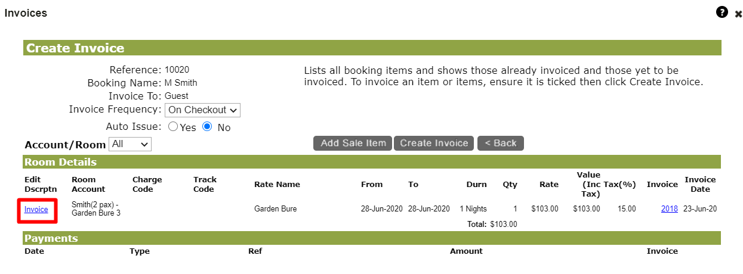Click the Total $103.00 value
743x274 pixels.
[504, 225]
